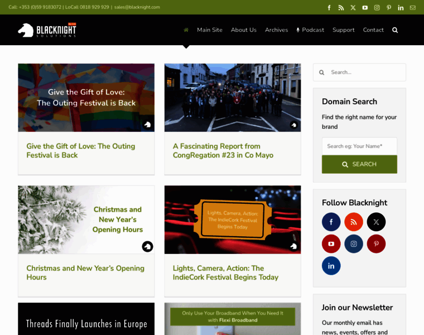Click horse badge on CongRegation photo
This screenshot has height=335, width=424.
(x=293, y=125)
